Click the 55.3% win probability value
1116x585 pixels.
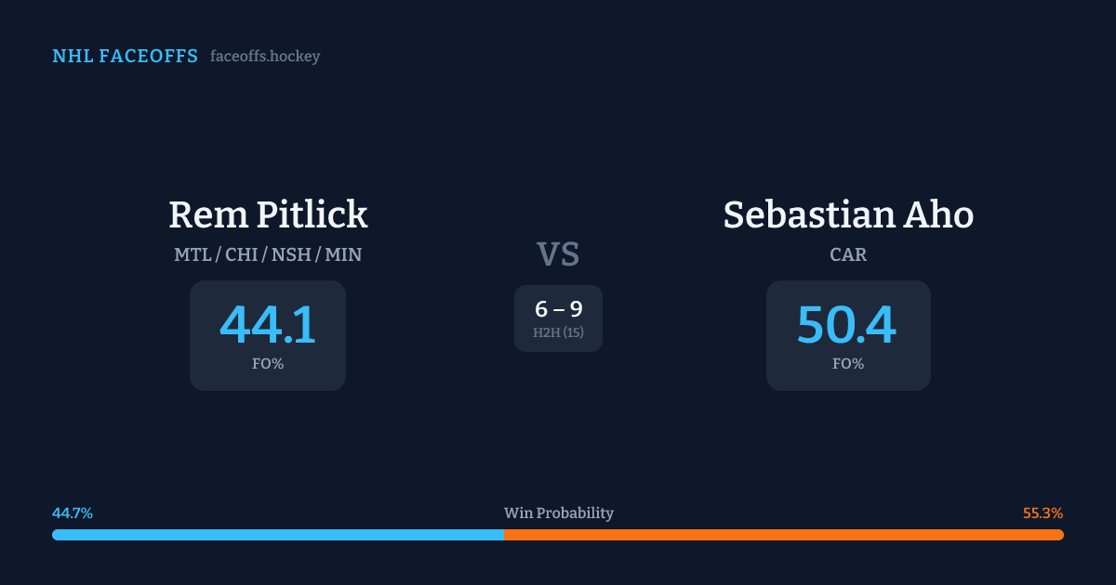tap(1043, 513)
